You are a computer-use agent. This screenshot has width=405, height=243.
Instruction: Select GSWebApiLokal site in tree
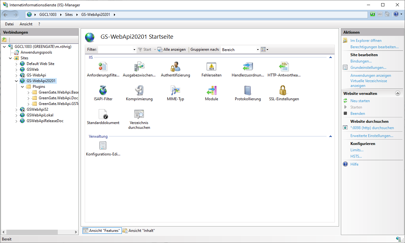40,115
